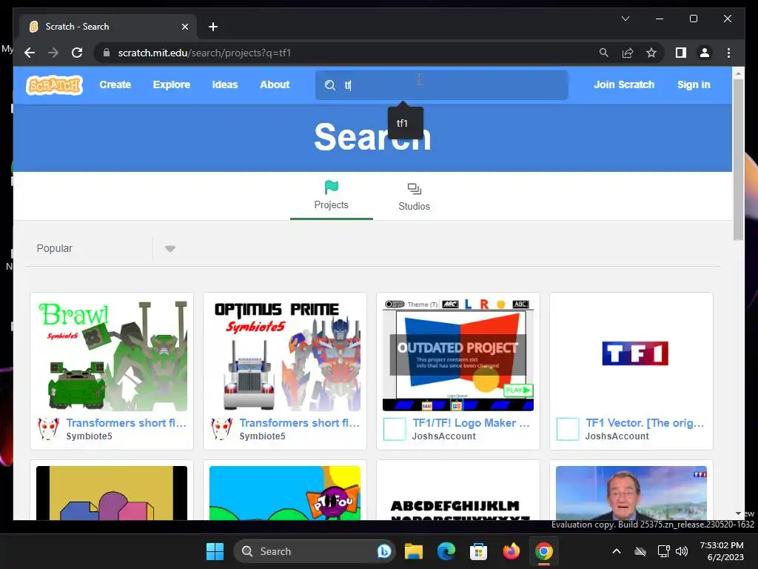758x569 pixels.
Task: Open Chrome zoom magnifier icon in address bar
Action: pos(604,53)
